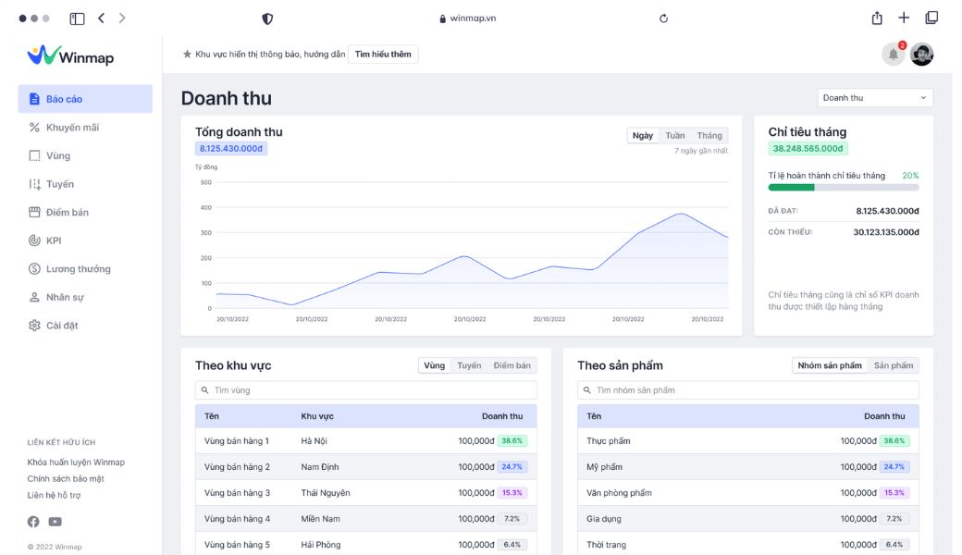Open a new tab with plus icon

click(904, 18)
